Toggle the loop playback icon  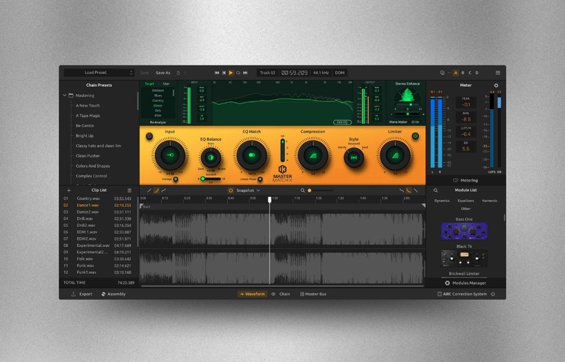click(238, 73)
